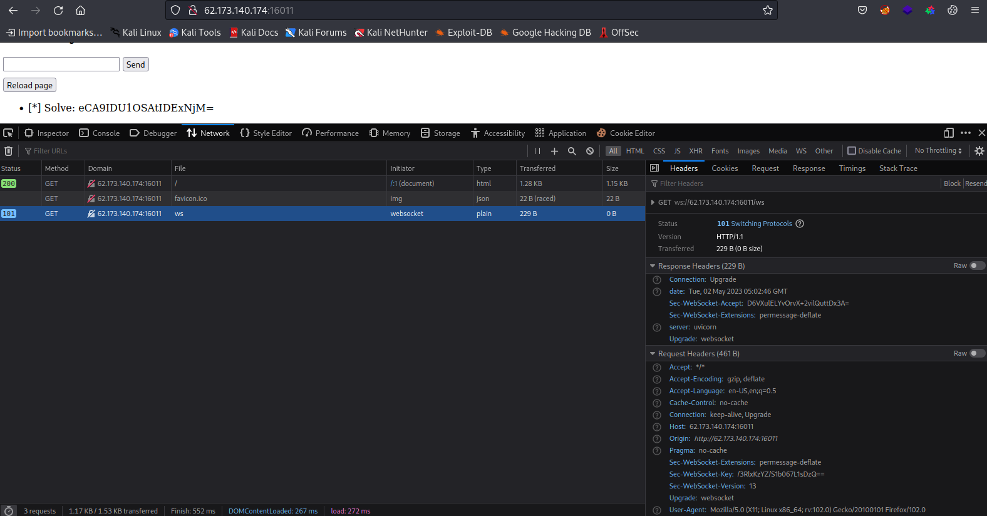Enable the Disable Cache checkbox

tap(852, 151)
